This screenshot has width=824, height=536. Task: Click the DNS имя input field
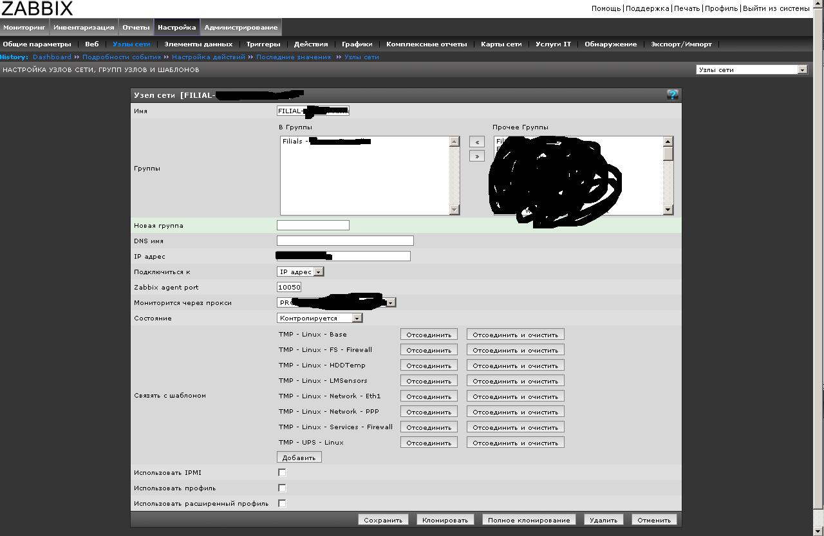[x=345, y=241]
